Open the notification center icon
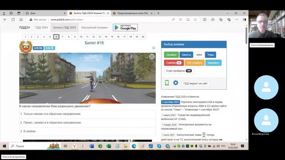The image size is (285, 160). click(242, 146)
